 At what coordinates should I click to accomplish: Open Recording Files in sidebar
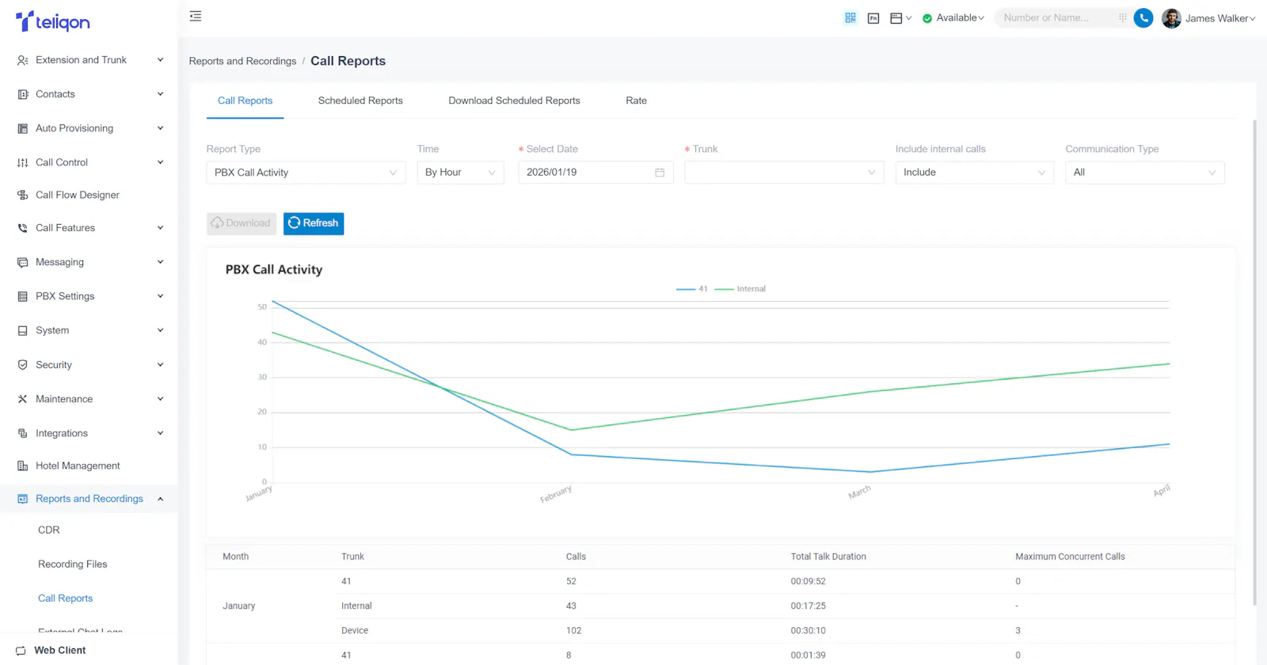(73, 564)
